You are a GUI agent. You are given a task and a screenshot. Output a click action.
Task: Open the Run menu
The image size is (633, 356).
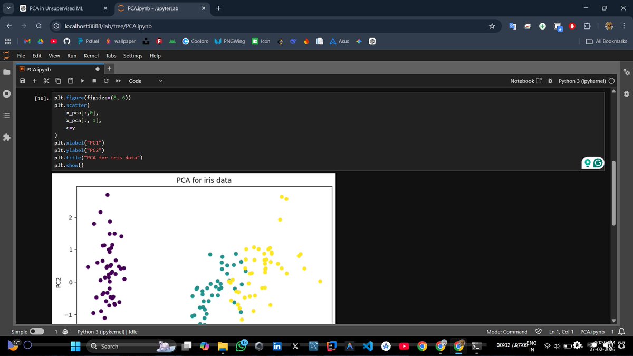coord(72,55)
